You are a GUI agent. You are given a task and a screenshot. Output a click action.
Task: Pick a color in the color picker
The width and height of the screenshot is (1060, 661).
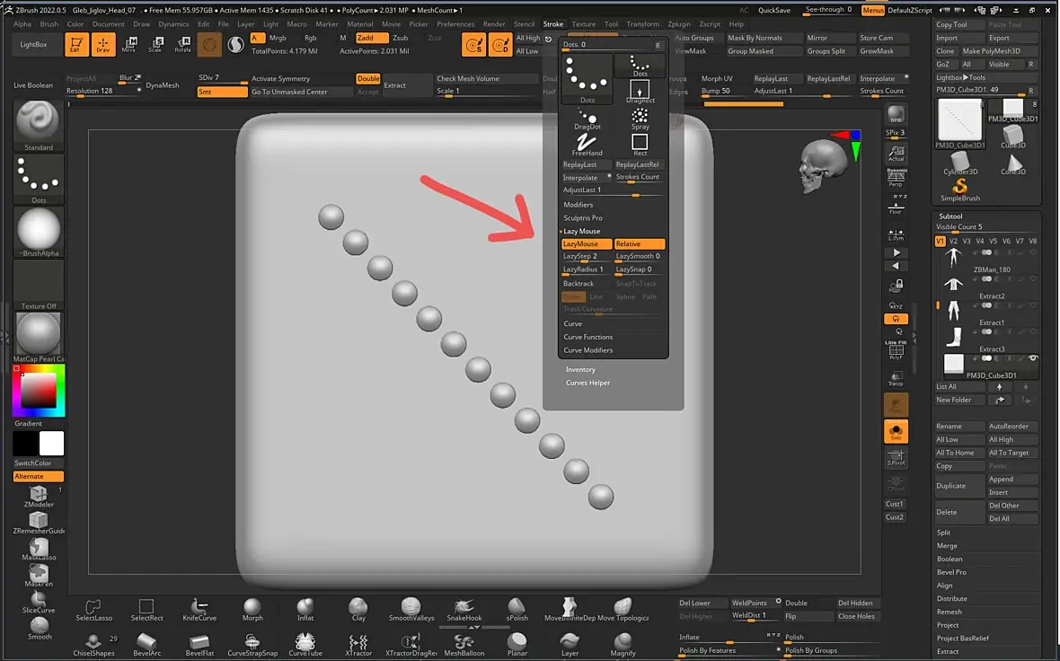click(38, 390)
